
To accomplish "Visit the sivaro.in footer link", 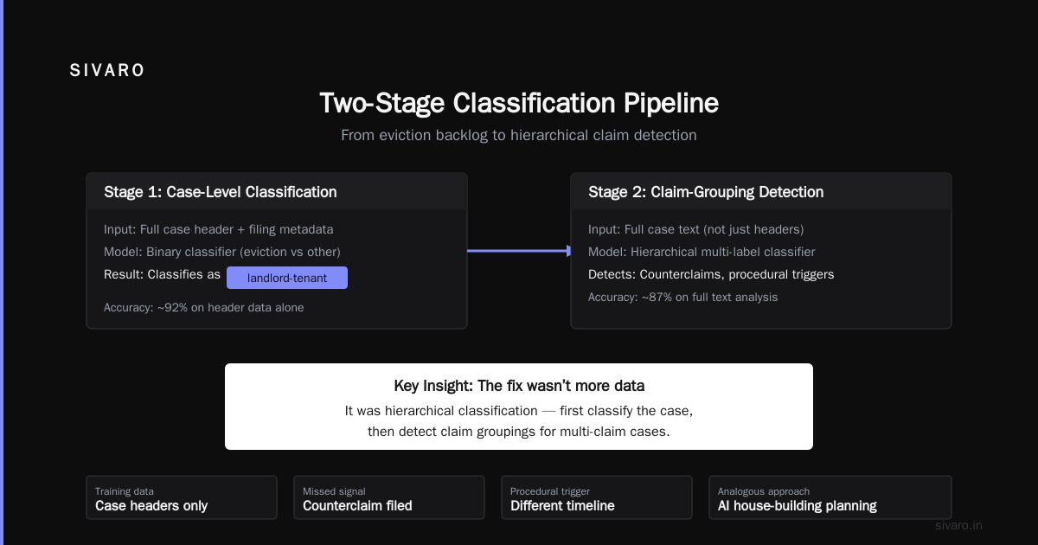I will pos(958,525).
